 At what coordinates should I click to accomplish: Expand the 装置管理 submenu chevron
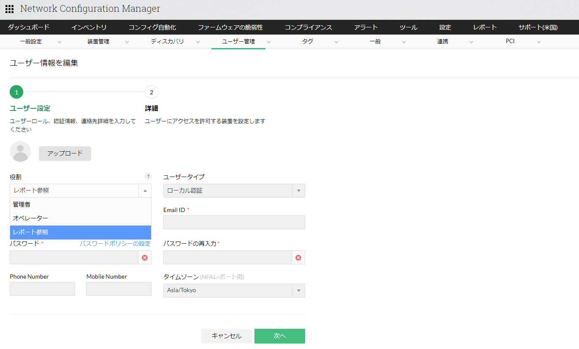[x=127, y=42]
